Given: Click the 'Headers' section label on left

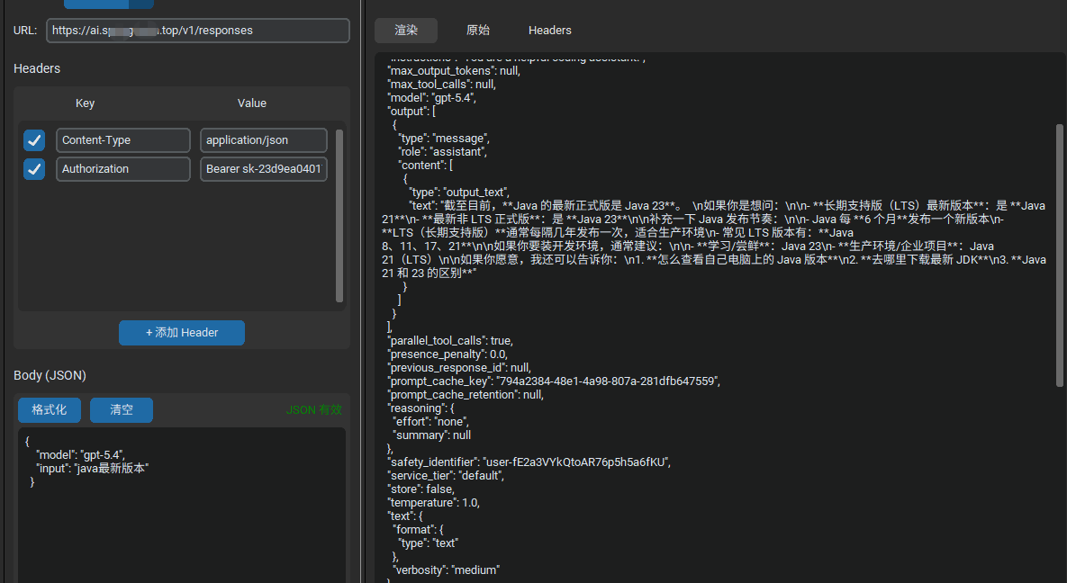Looking at the screenshot, I should 37,68.
